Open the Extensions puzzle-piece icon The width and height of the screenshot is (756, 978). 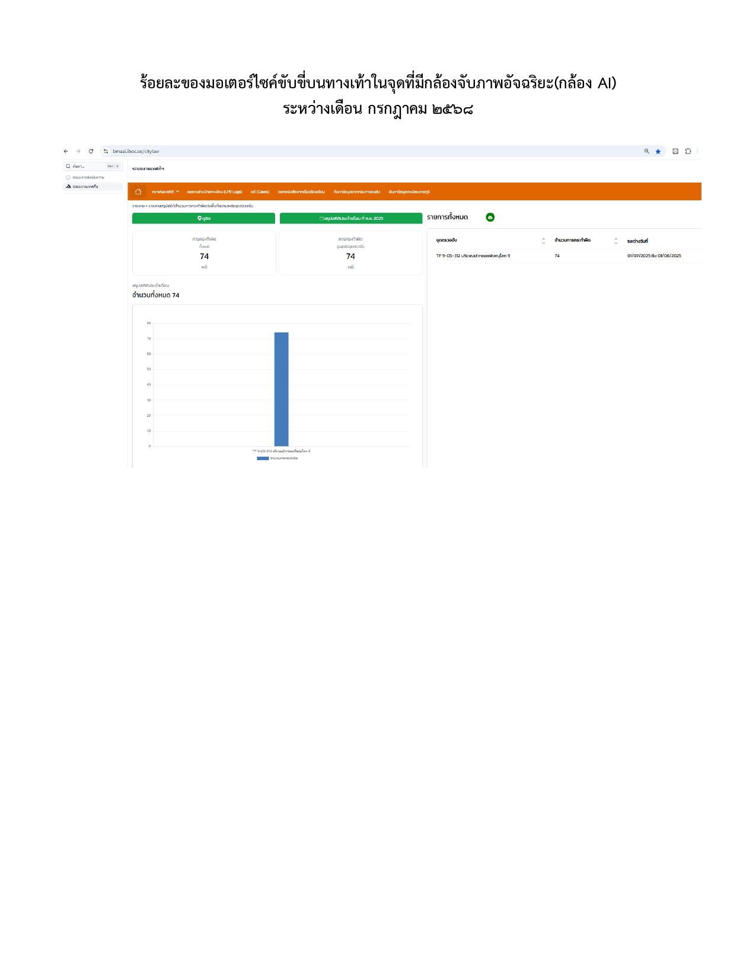click(x=688, y=151)
